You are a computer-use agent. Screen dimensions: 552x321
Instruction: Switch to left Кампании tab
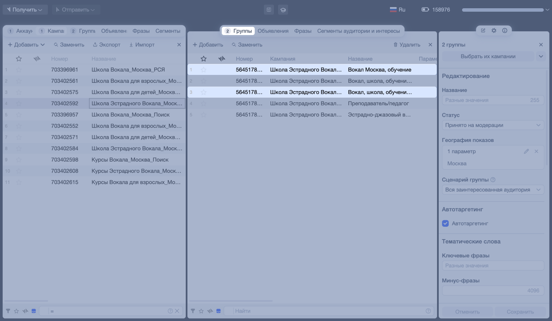(x=52, y=31)
